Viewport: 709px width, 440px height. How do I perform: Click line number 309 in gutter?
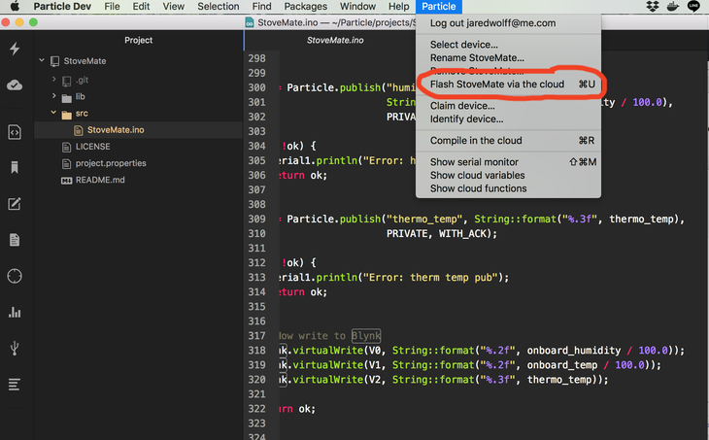256,219
